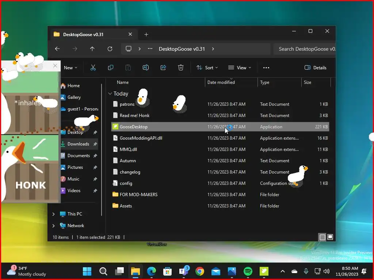Open the volume control in system tray
Image resolution: width=374 pixels, height=280 pixels.
[327, 271]
